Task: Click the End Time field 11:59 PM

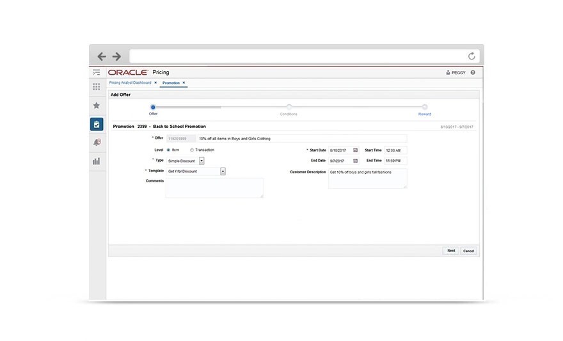Action: 395,161
